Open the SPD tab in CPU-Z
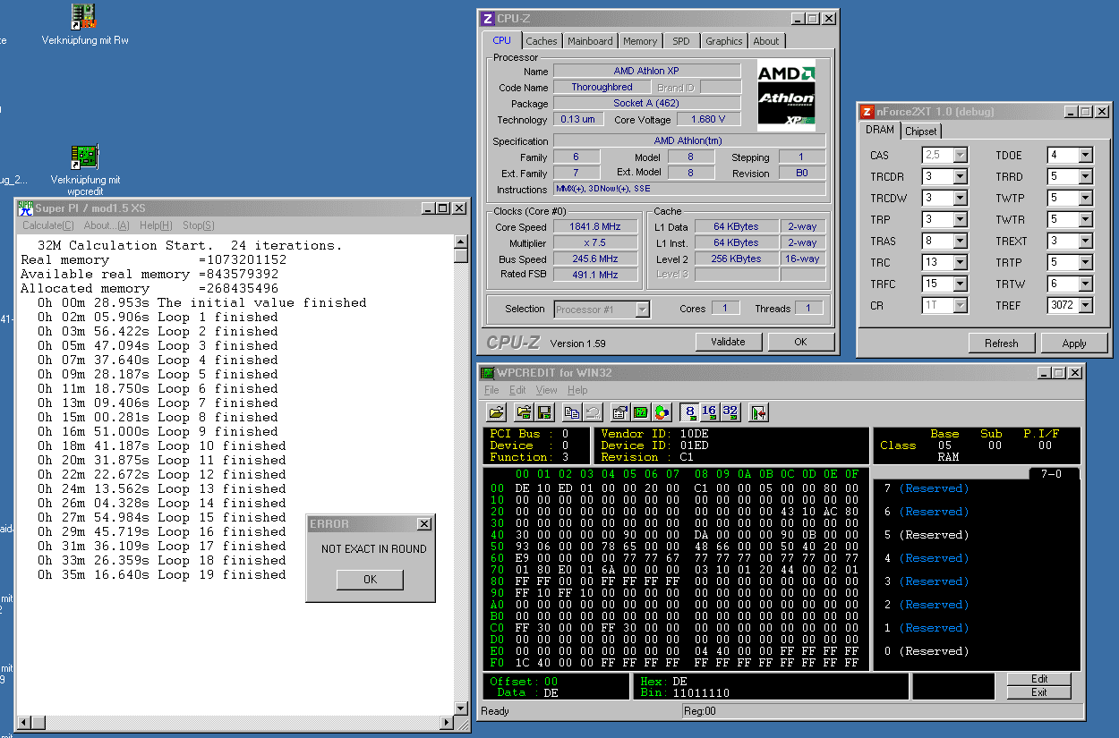This screenshot has height=738, width=1119. pyautogui.click(x=681, y=41)
